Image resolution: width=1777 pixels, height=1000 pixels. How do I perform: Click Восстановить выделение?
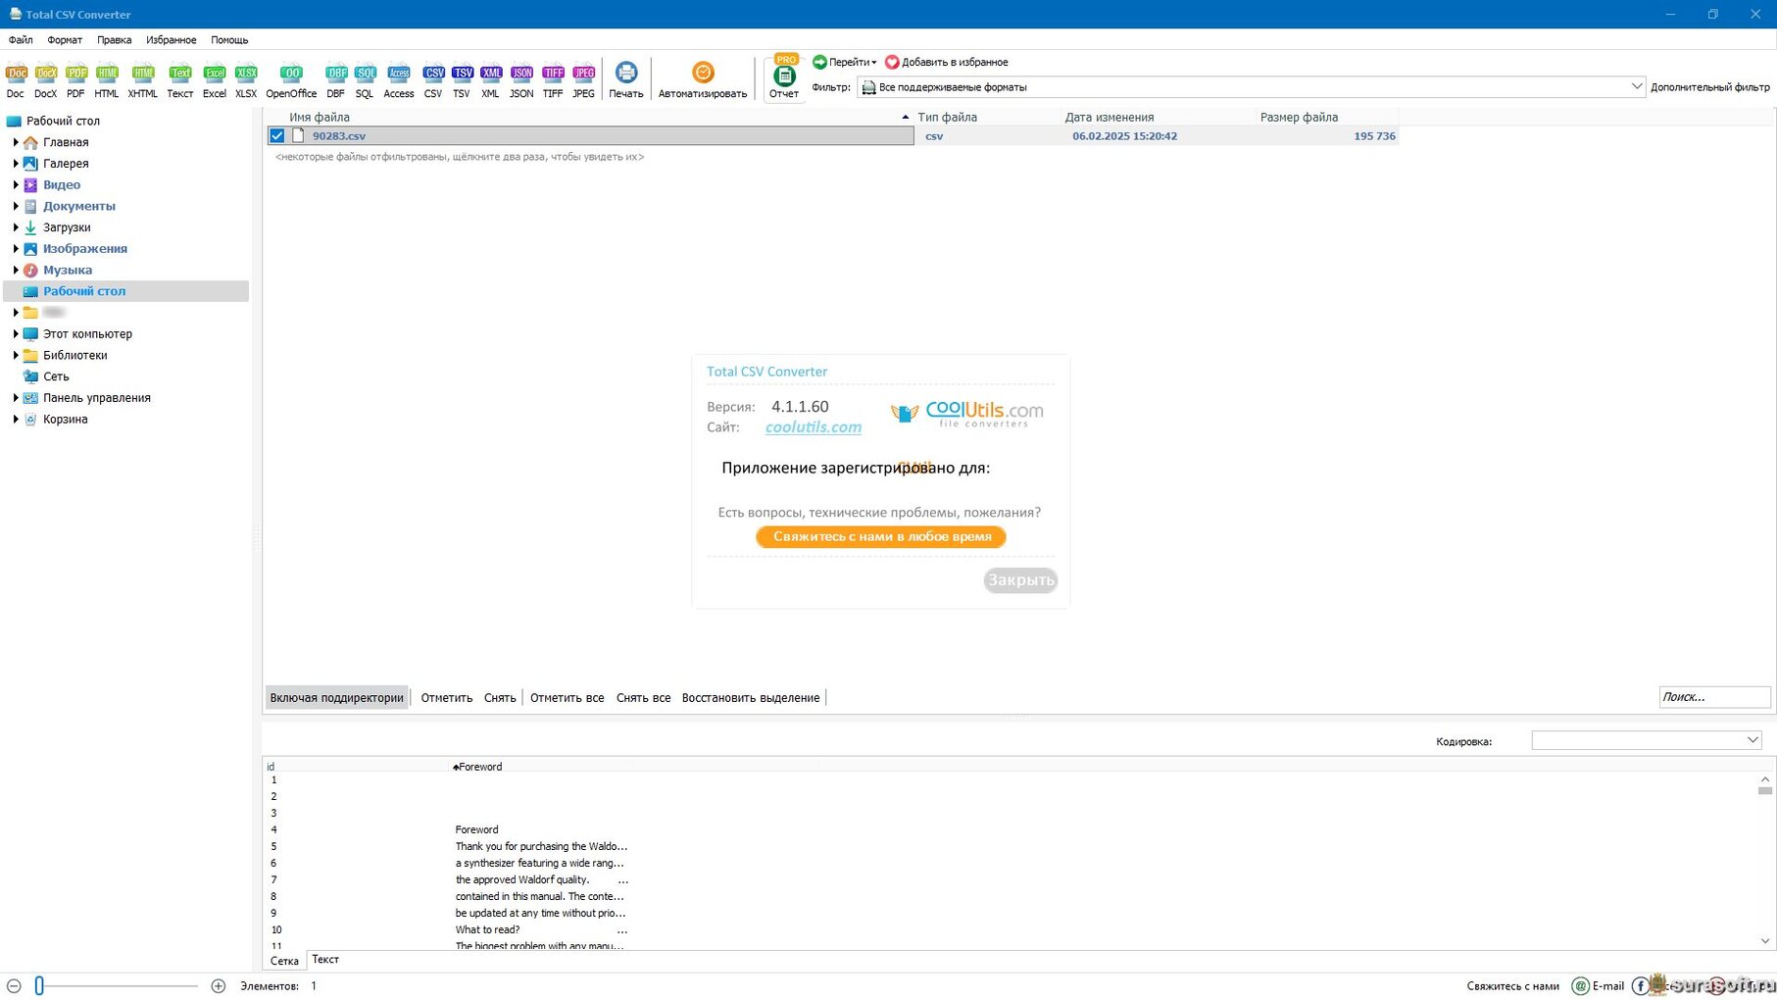751,698
